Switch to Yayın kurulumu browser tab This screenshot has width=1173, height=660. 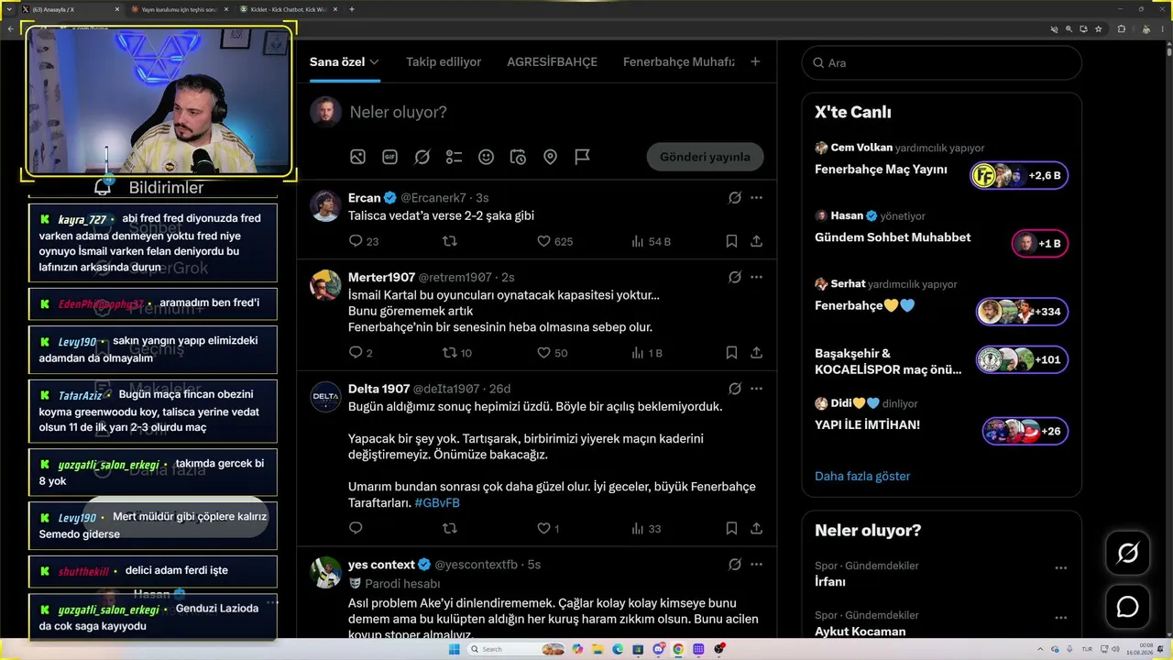(179, 9)
